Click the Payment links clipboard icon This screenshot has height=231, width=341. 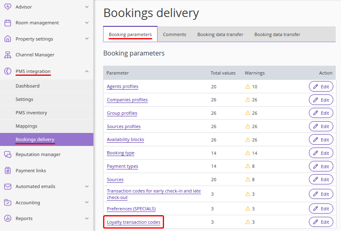8,171
